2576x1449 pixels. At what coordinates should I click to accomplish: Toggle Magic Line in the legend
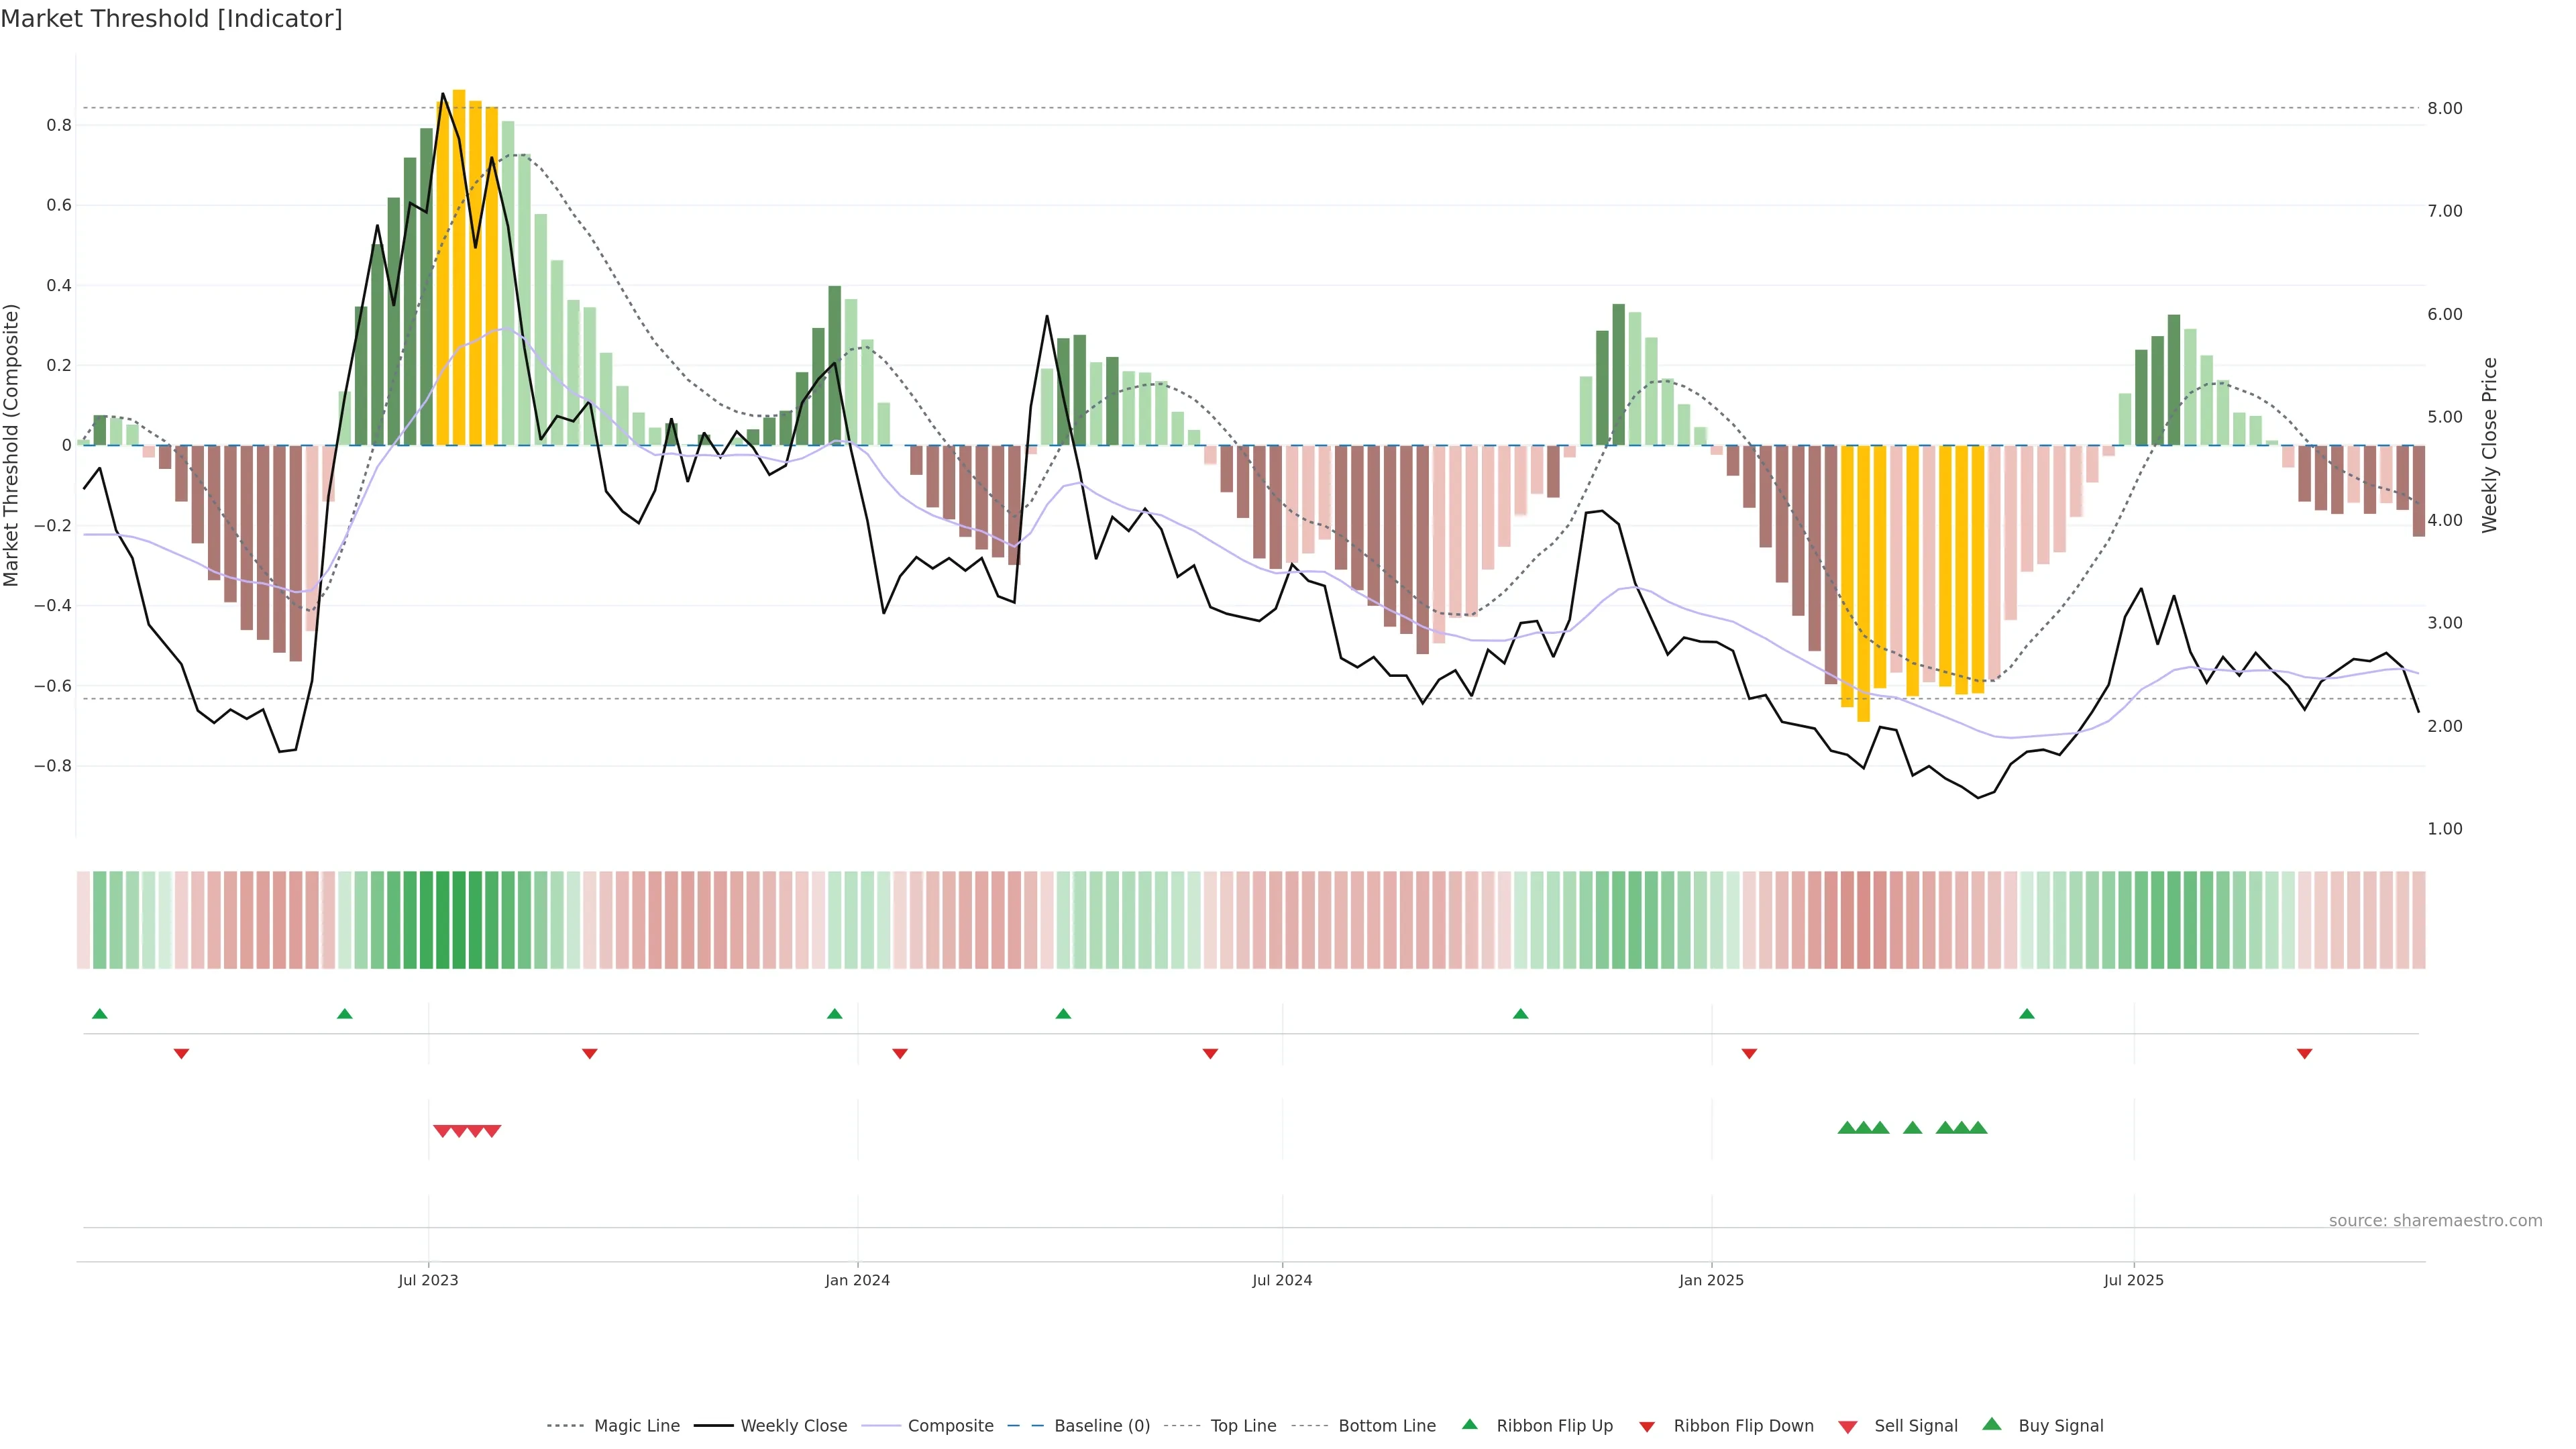tap(636, 1426)
